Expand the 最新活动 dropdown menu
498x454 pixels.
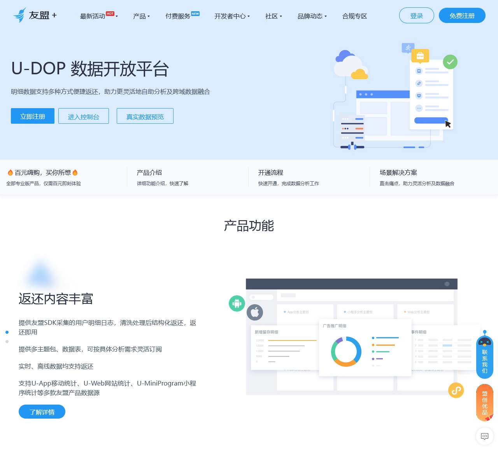pyautogui.click(x=99, y=16)
